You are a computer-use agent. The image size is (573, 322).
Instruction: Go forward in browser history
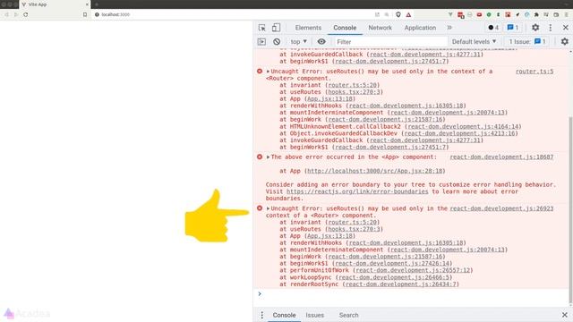click(16, 14)
